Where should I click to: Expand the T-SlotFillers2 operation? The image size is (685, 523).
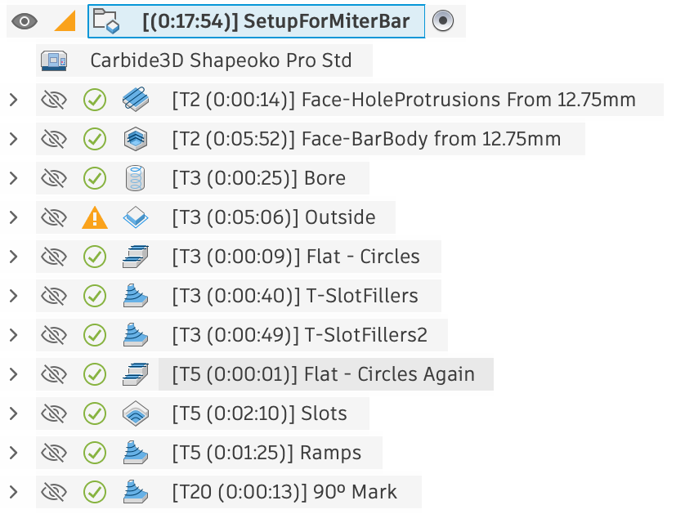click(x=14, y=335)
